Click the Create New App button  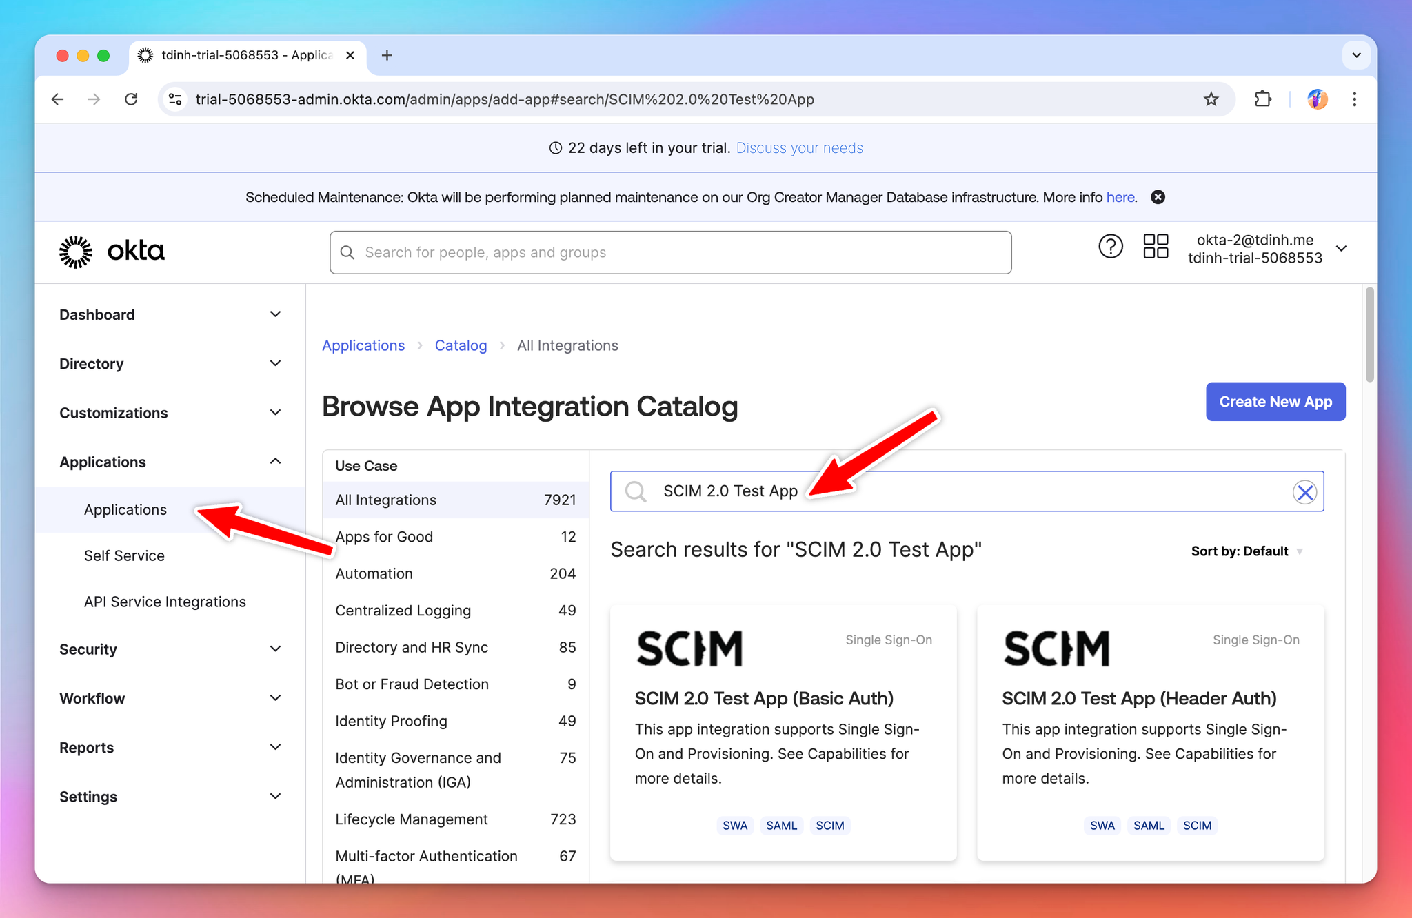(x=1275, y=402)
